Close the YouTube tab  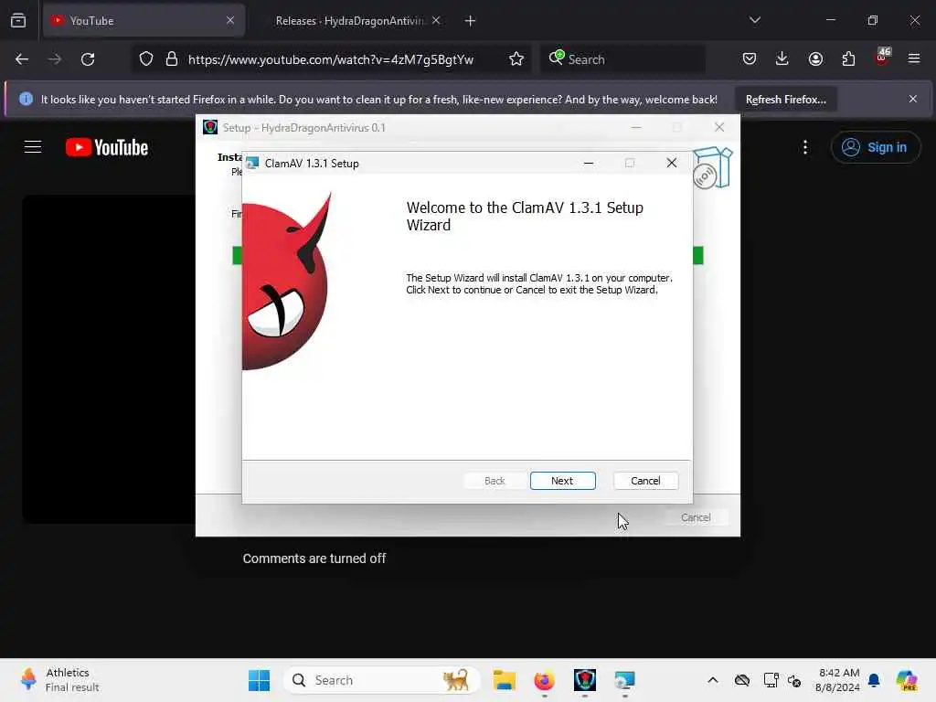tap(230, 21)
